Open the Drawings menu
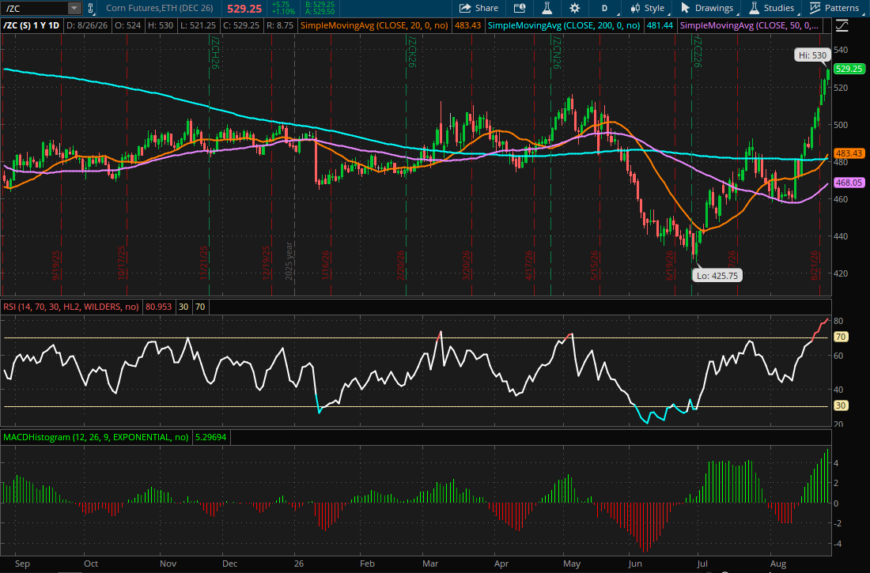This screenshot has width=870, height=573. click(707, 9)
